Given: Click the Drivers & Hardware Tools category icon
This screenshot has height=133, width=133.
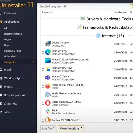Looking at the screenshot, I should pyautogui.click(x=83, y=18).
